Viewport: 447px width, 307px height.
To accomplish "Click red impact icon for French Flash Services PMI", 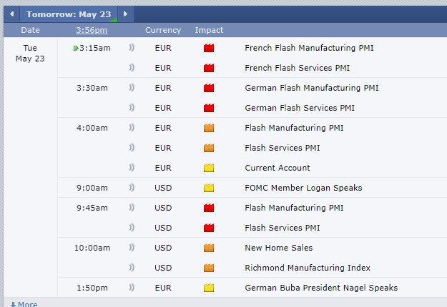I will pyautogui.click(x=209, y=68).
